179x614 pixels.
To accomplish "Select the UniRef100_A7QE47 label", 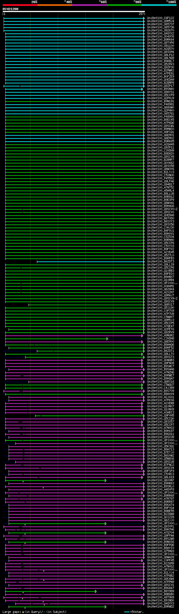I will (161, 326).
